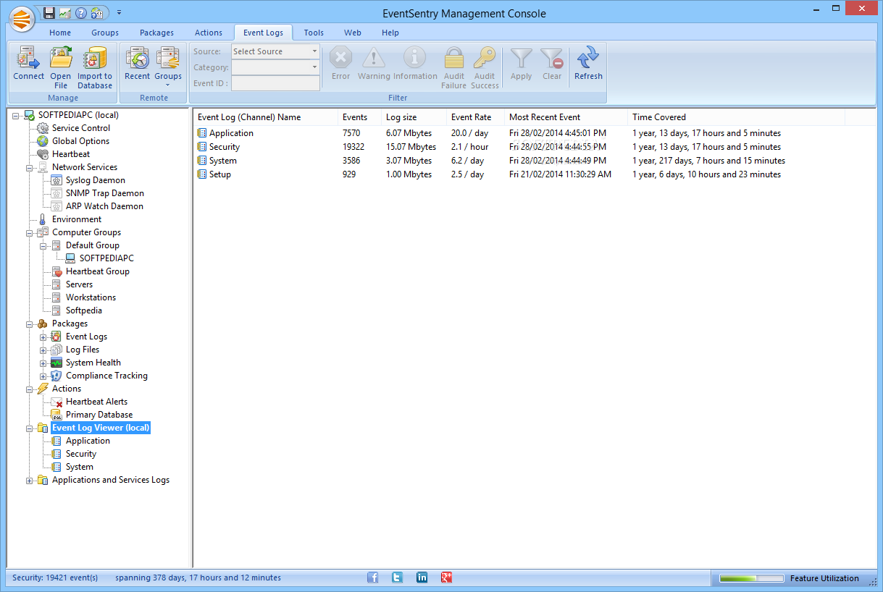Expand the Log Files package node
Screen dimensions: 883x592
(x=43, y=350)
